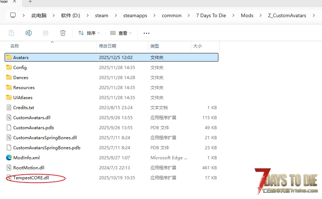The width and height of the screenshot is (322, 199).
Task: Select the Avatars folder
Action: pos(21,57)
